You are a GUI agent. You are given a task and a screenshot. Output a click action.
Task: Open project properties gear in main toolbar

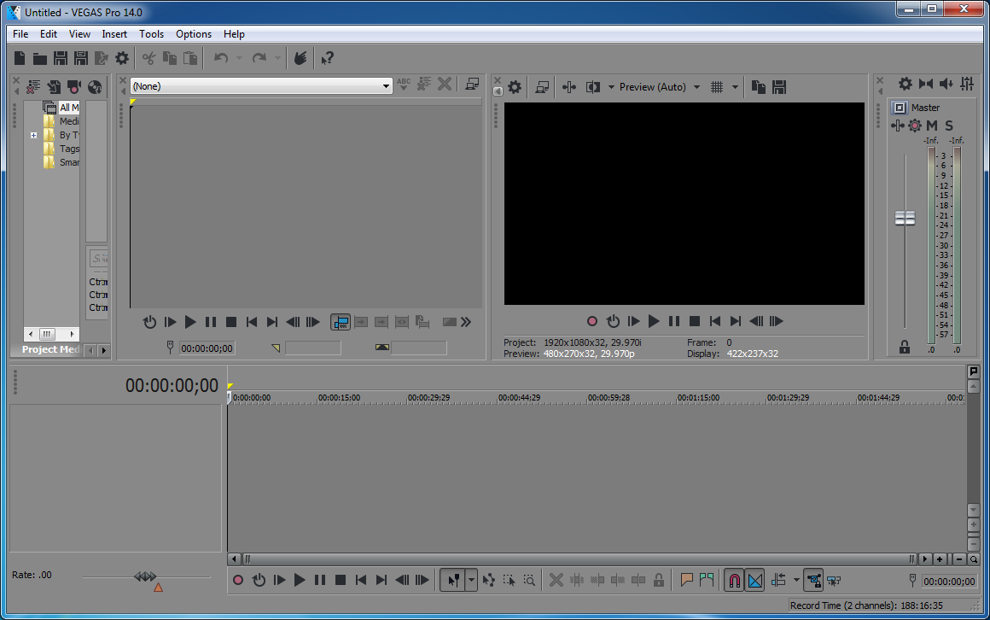click(x=122, y=58)
